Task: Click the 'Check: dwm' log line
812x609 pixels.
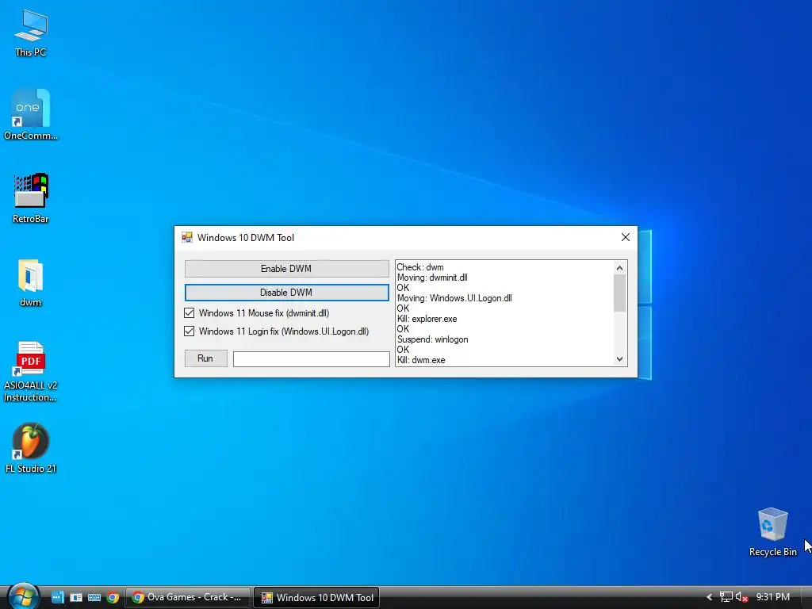Action: pyautogui.click(x=420, y=267)
